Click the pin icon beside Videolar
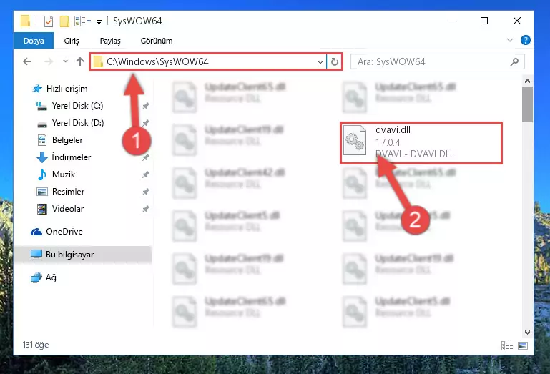The image size is (550, 374). [x=146, y=209]
